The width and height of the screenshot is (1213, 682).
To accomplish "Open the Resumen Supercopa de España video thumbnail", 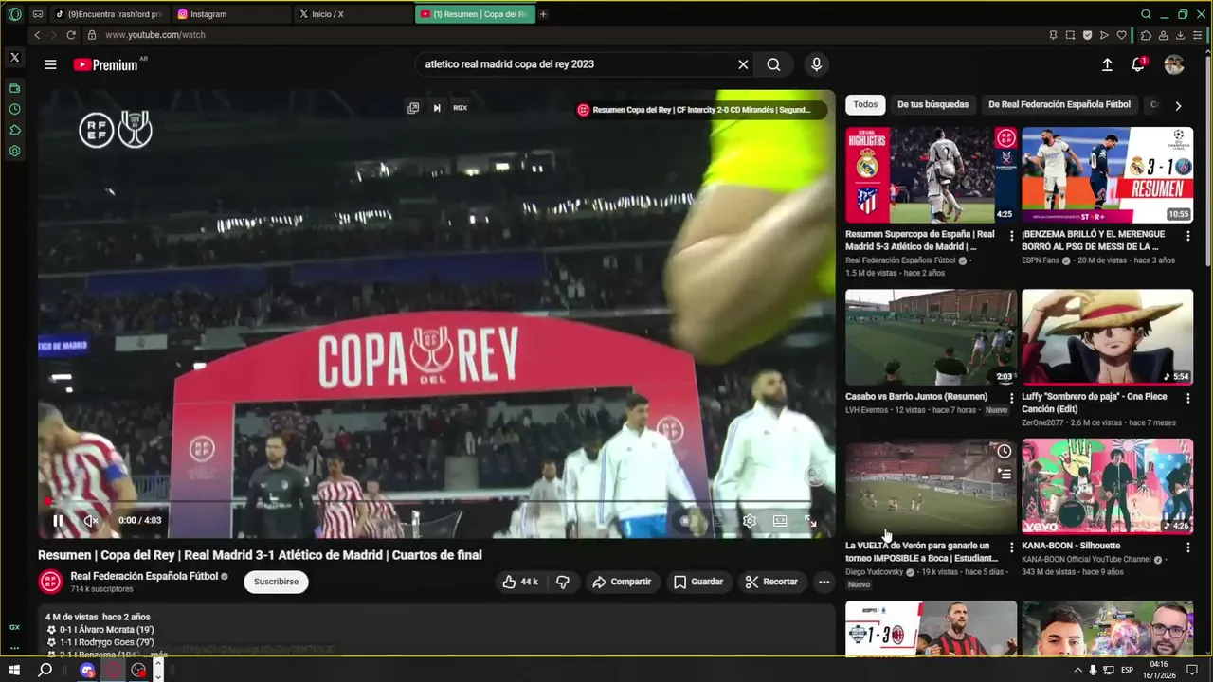I will pos(931,175).
